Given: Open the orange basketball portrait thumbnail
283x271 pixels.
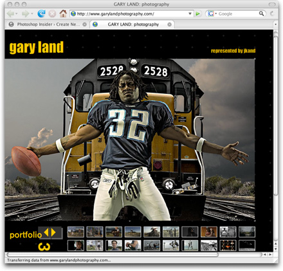Looking at the screenshot, I should point(209,232).
